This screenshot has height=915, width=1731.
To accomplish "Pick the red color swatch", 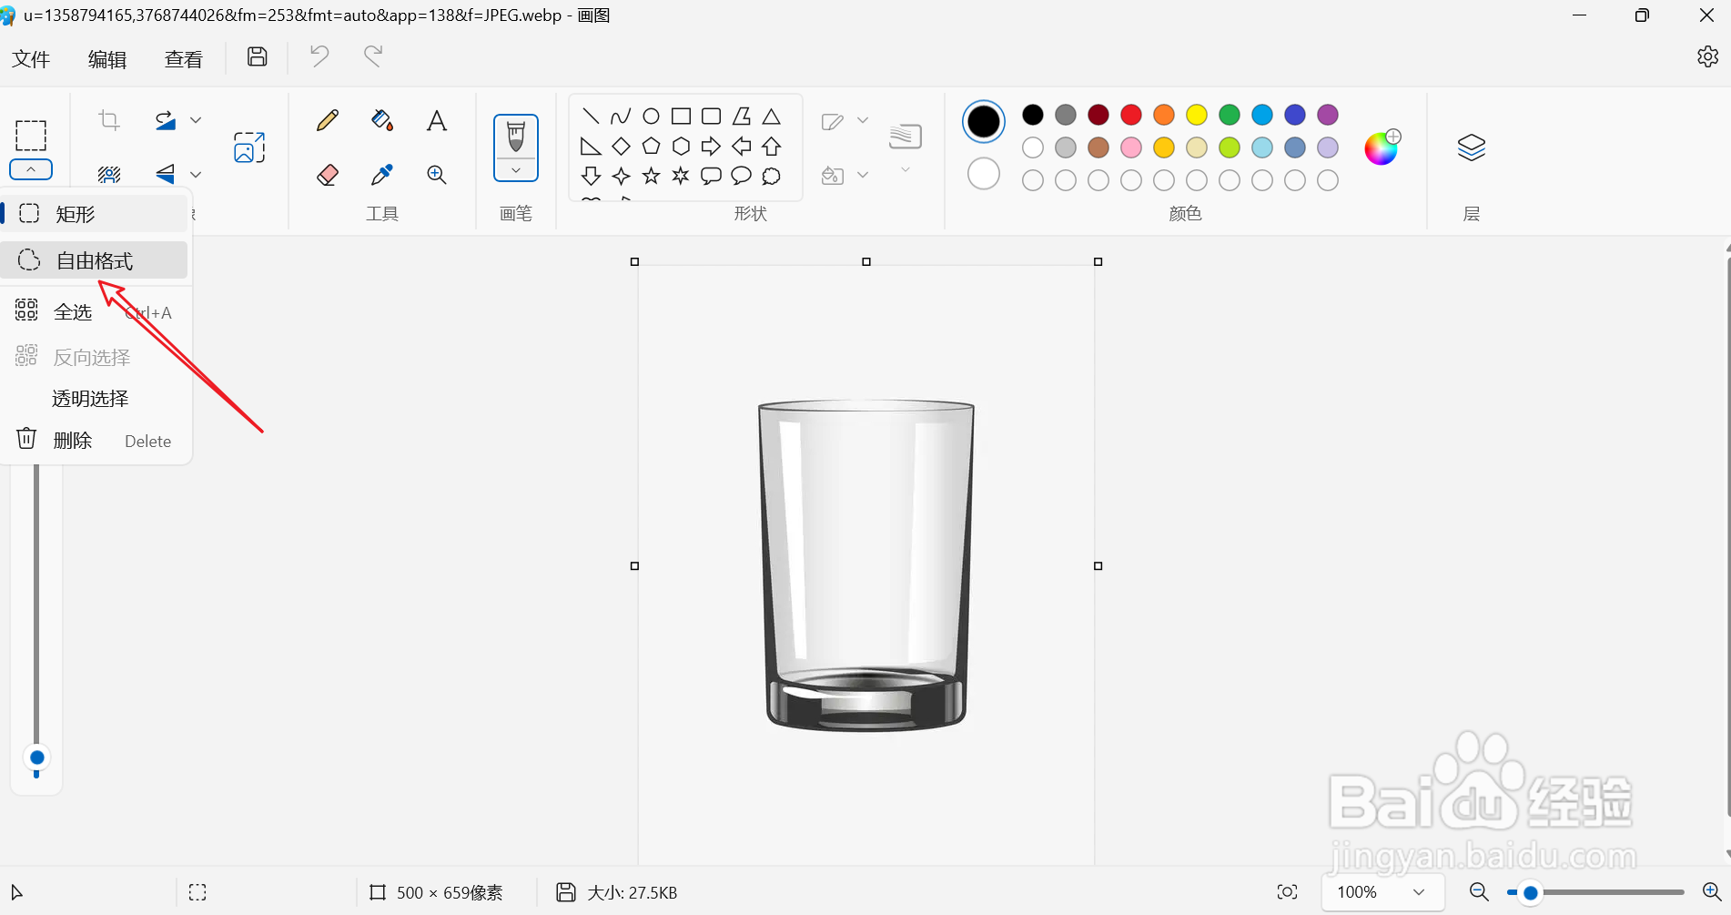I will tap(1131, 115).
